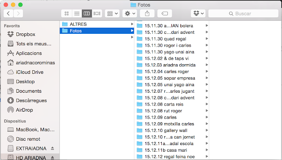The width and height of the screenshot is (282, 160).
Task: Expand the ALTRES folder arrow
Action: point(132,24)
